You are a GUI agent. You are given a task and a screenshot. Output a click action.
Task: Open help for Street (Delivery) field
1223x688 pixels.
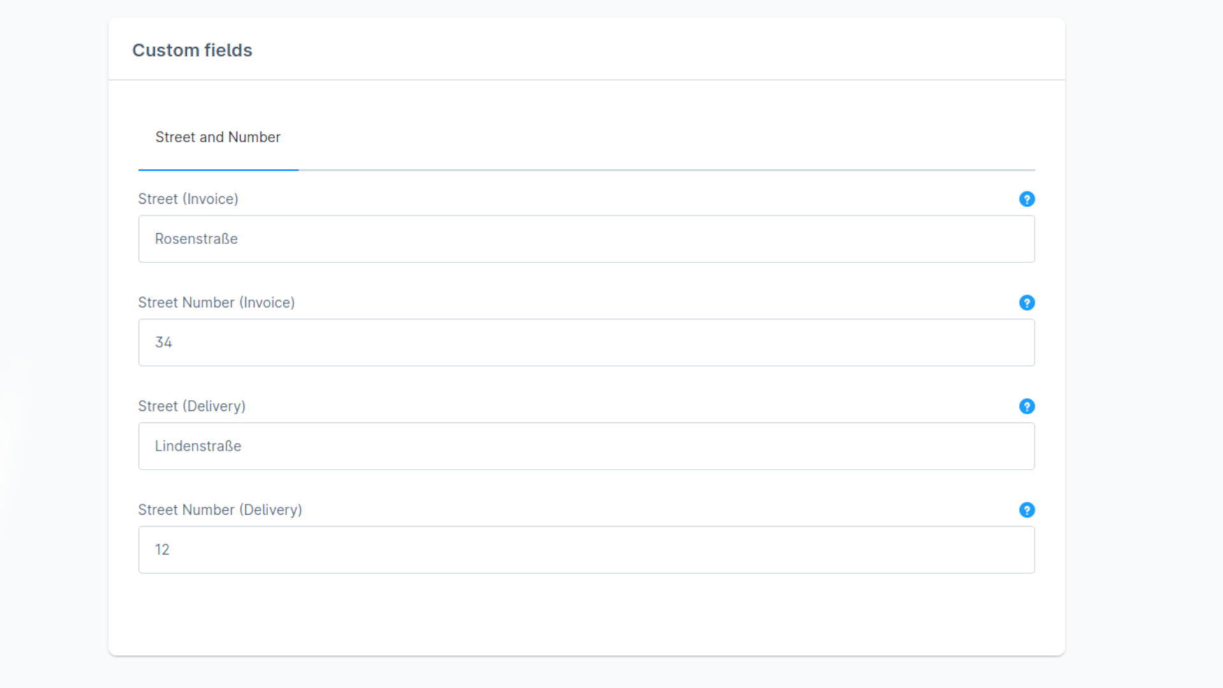[x=1027, y=406]
